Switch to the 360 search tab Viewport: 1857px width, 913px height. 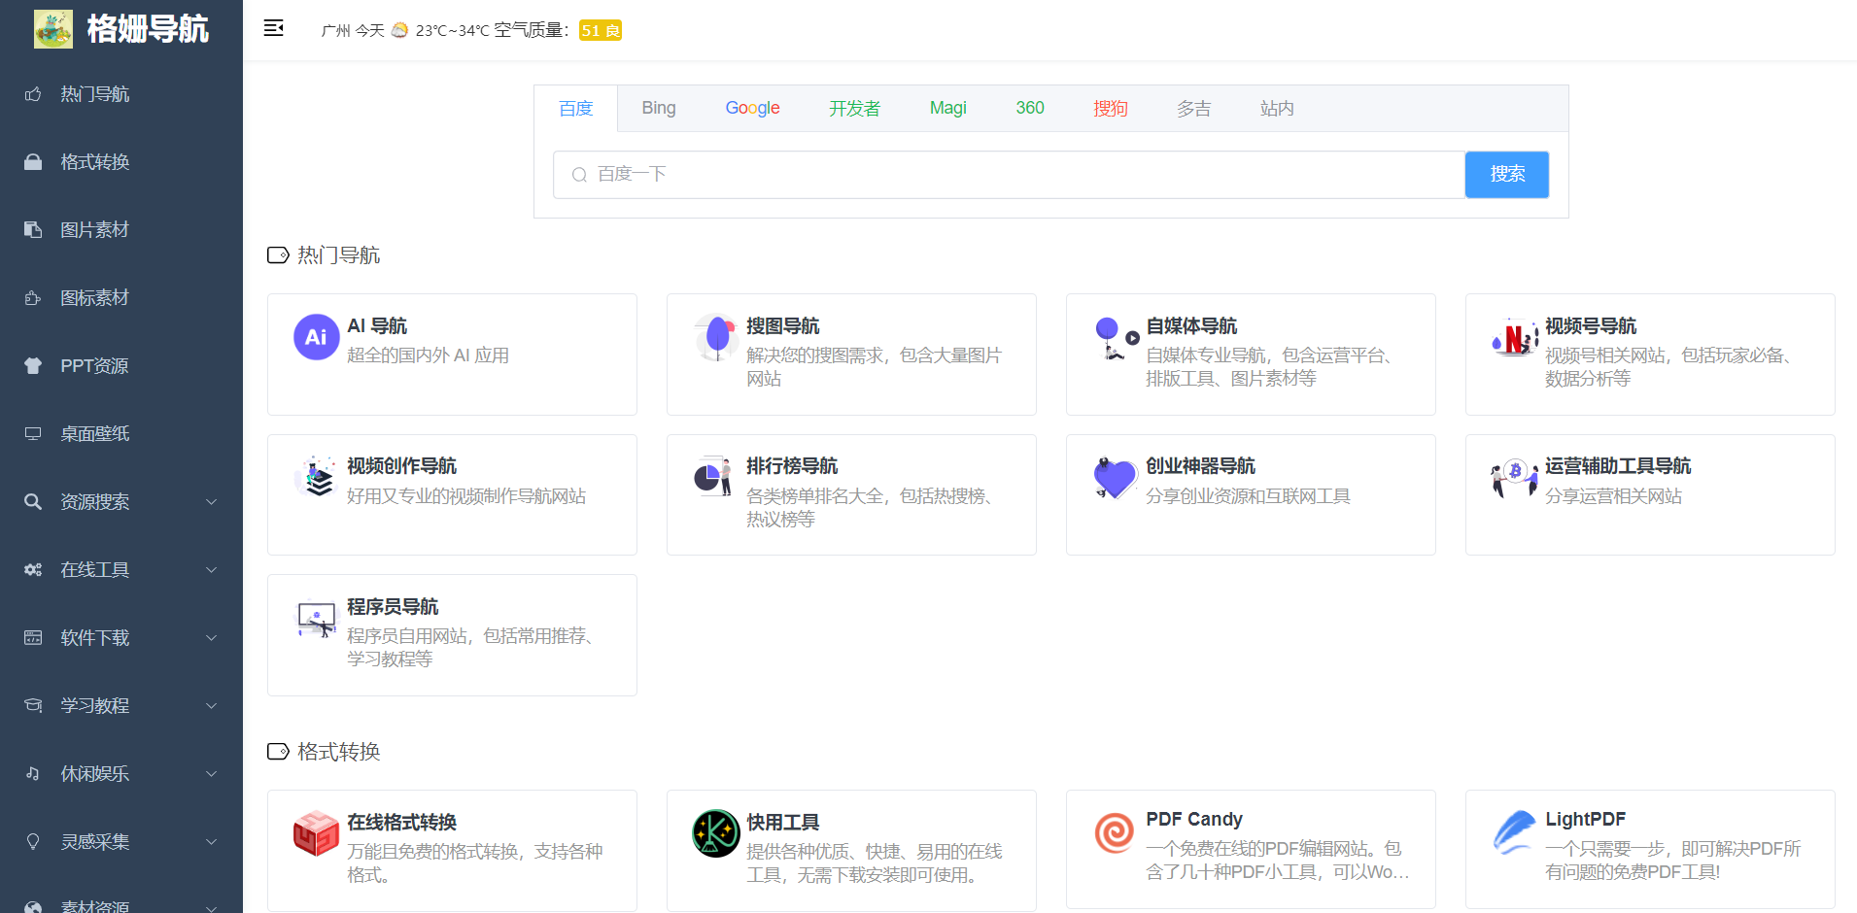click(1030, 109)
